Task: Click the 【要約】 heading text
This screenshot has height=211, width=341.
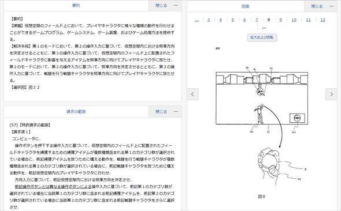Action: click(x=17, y=19)
